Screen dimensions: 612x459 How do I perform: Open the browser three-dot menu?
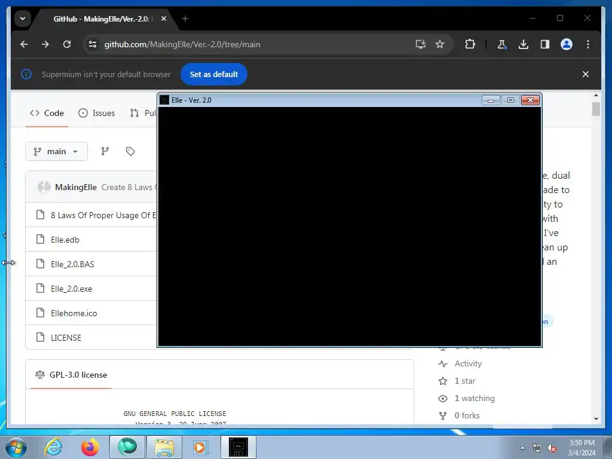tap(588, 44)
